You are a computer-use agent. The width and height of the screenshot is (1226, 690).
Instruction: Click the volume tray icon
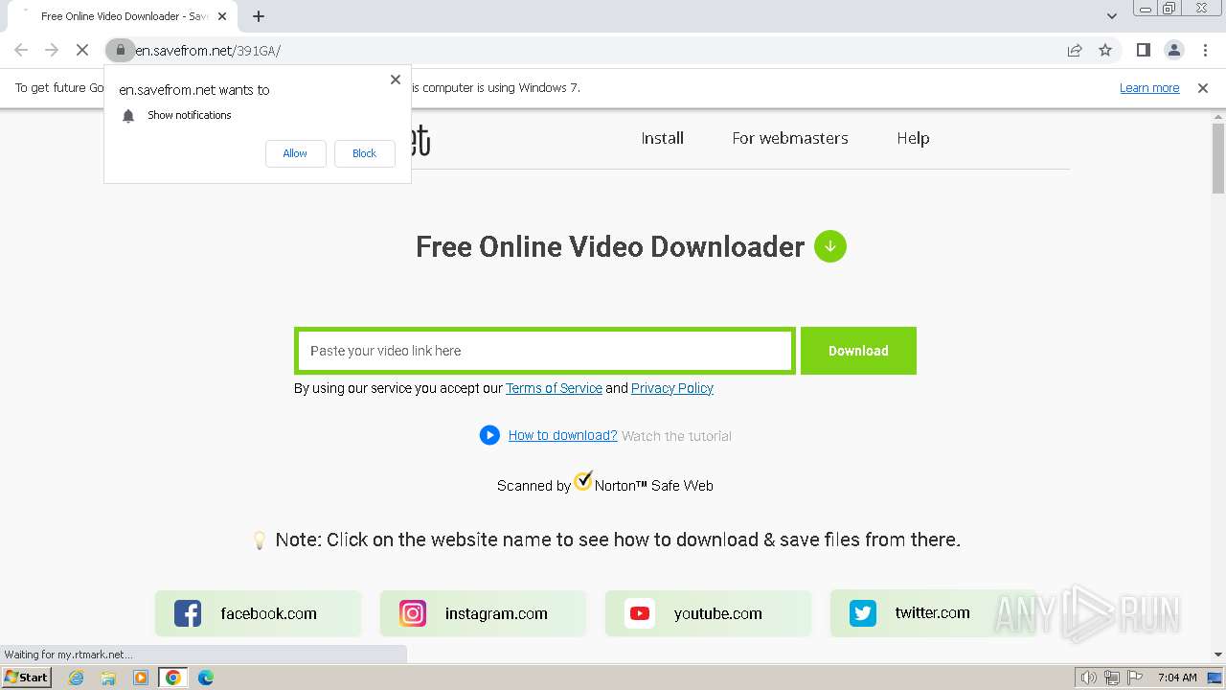click(x=1089, y=678)
